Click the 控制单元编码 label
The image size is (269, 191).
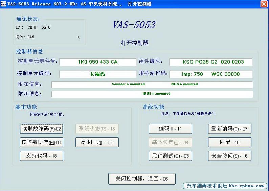pyautogui.click(x=34, y=73)
